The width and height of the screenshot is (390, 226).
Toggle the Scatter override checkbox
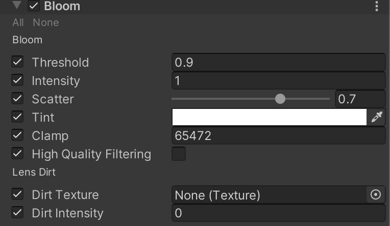tap(17, 99)
